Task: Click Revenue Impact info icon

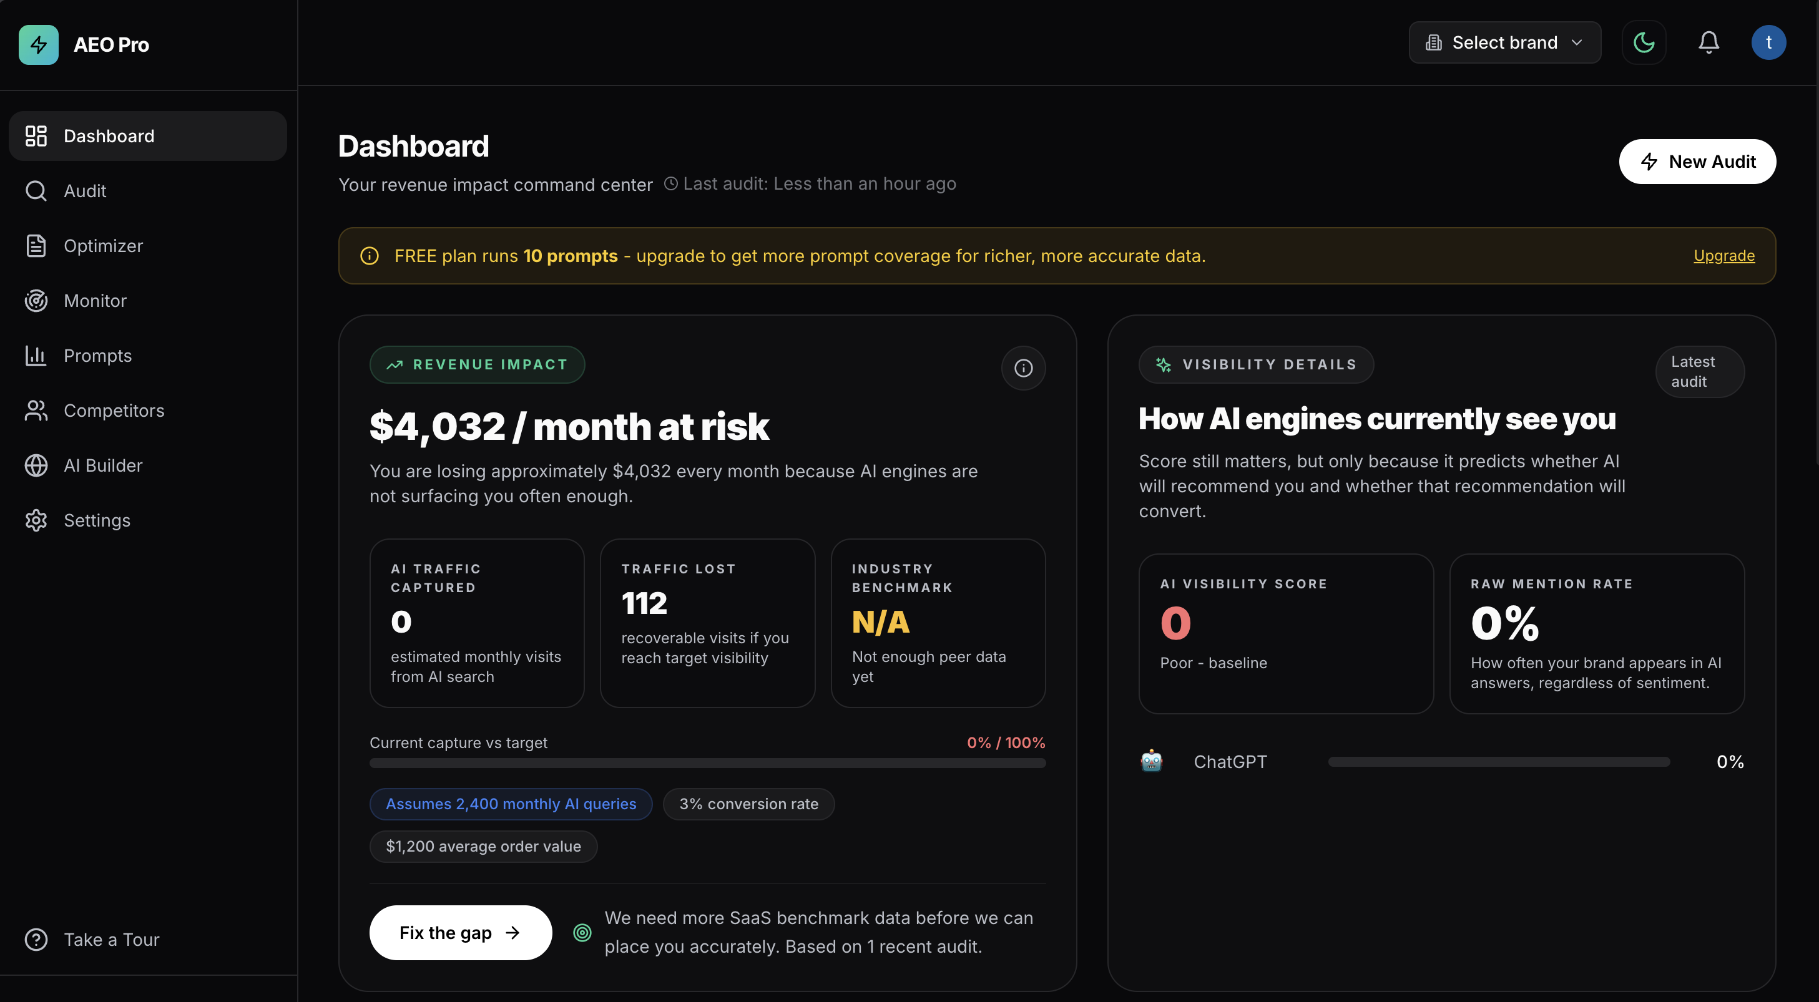Action: pos(1023,367)
